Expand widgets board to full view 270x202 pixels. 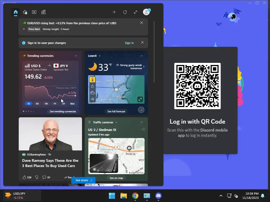coord(136,12)
